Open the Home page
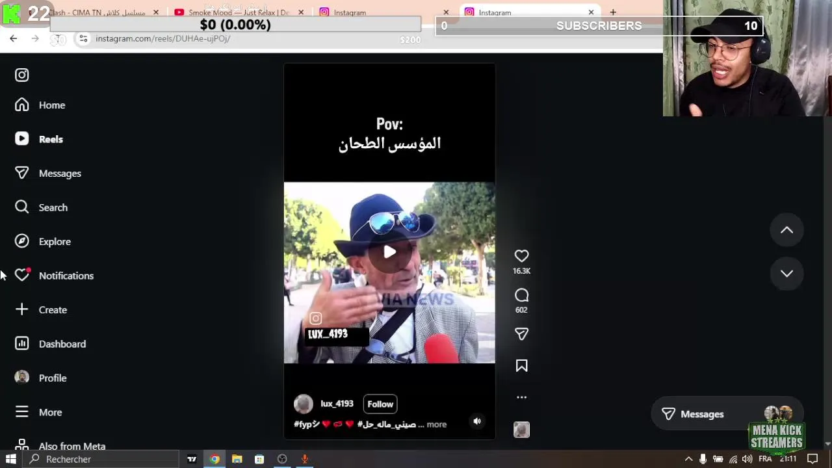The height and width of the screenshot is (468, 832). tap(40, 105)
